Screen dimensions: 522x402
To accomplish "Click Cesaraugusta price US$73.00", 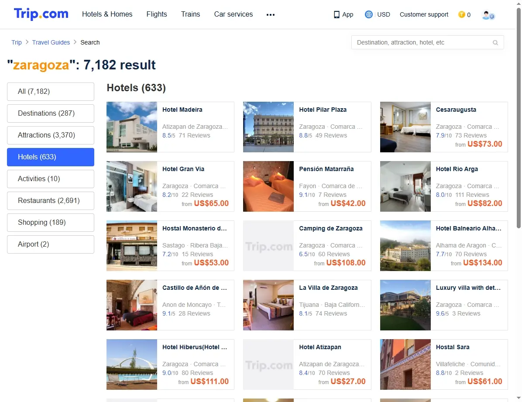I will 485,144.
